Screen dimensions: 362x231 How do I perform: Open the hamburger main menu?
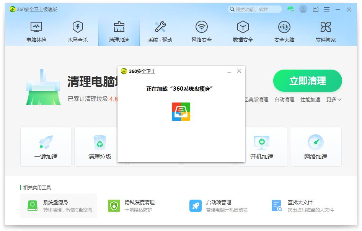(327, 9)
